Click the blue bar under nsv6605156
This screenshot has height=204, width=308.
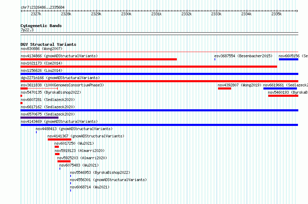coord(289,59)
